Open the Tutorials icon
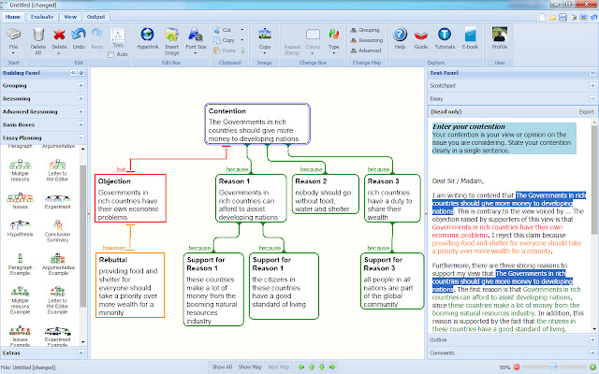599x374 pixels. pyautogui.click(x=445, y=35)
